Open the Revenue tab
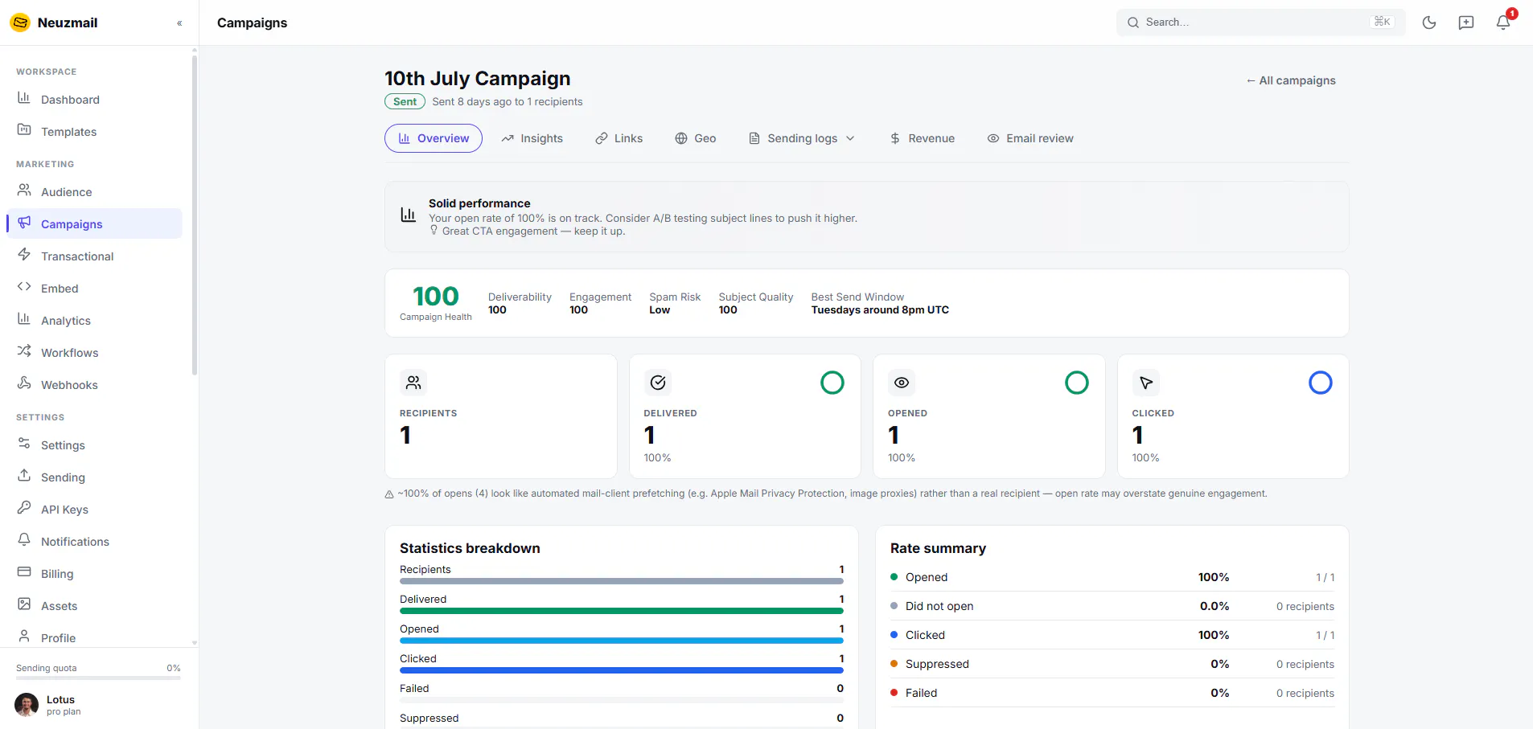Image resolution: width=1533 pixels, height=729 pixels. click(x=923, y=138)
